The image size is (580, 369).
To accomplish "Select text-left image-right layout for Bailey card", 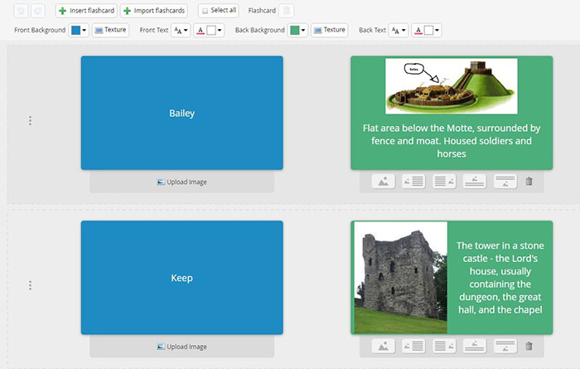I will 443,181.
